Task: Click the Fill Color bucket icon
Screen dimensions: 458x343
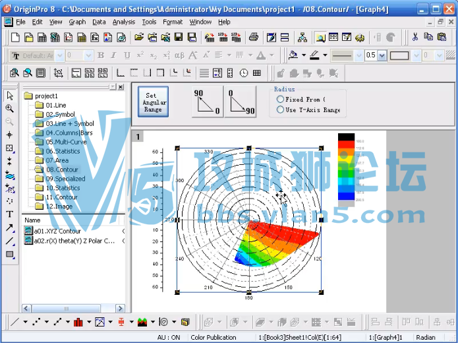Action: [293, 55]
